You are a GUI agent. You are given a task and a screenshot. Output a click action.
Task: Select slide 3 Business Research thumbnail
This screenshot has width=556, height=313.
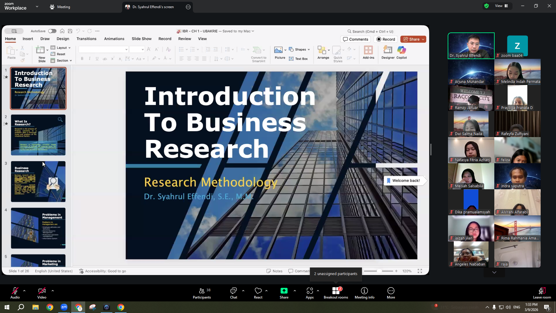[38, 181]
